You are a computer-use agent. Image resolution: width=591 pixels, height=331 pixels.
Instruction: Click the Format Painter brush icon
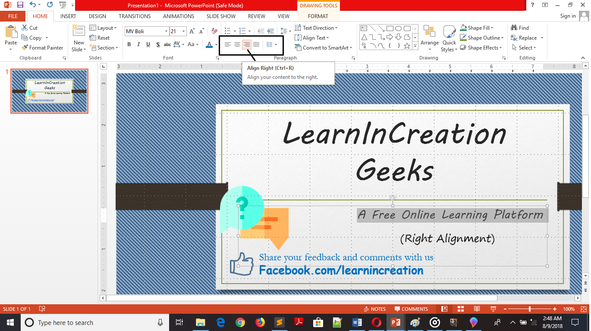coord(25,48)
